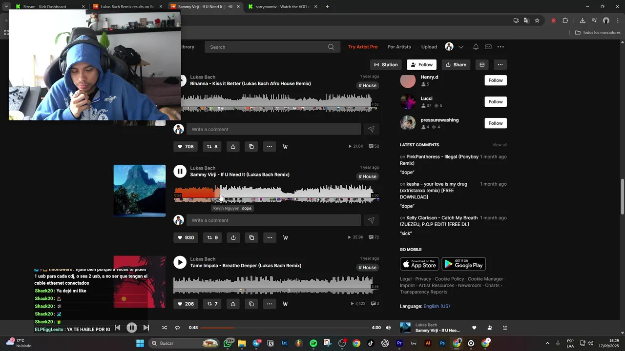The height and width of the screenshot is (351, 625).
Task: Click the search magnifier icon
Action: tap(331, 47)
